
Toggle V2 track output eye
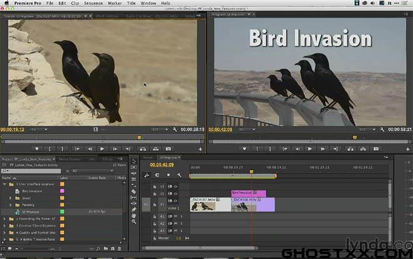(175, 193)
